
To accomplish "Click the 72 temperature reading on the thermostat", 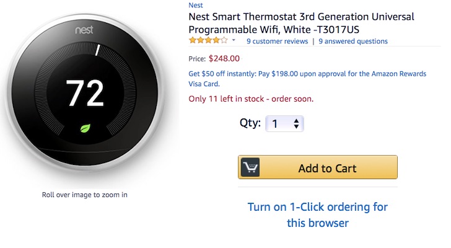I will click(x=85, y=93).
